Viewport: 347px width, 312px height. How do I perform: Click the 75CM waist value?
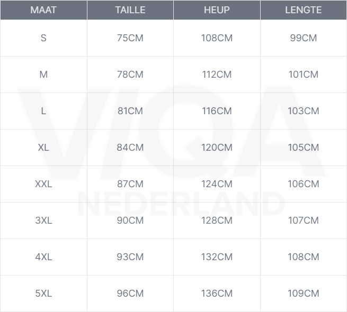[130, 38]
